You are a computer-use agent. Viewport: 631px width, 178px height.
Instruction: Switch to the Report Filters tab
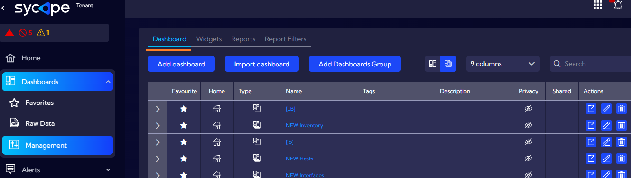[x=286, y=39]
